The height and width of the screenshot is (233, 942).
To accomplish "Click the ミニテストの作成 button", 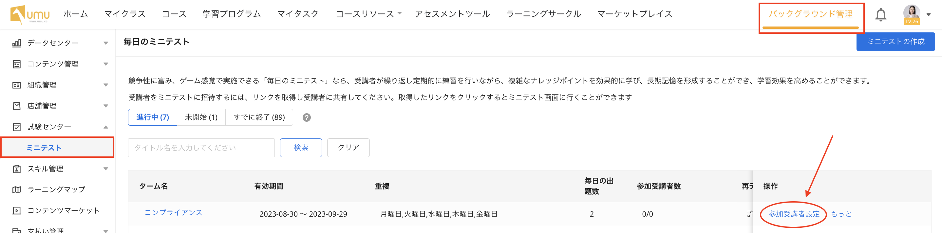I will click(895, 42).
